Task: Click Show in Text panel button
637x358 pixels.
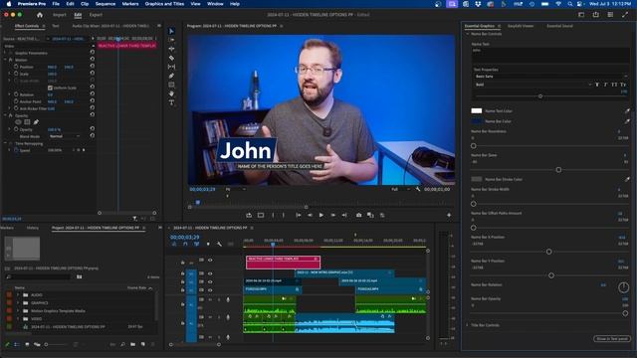Action: point(612,338)
